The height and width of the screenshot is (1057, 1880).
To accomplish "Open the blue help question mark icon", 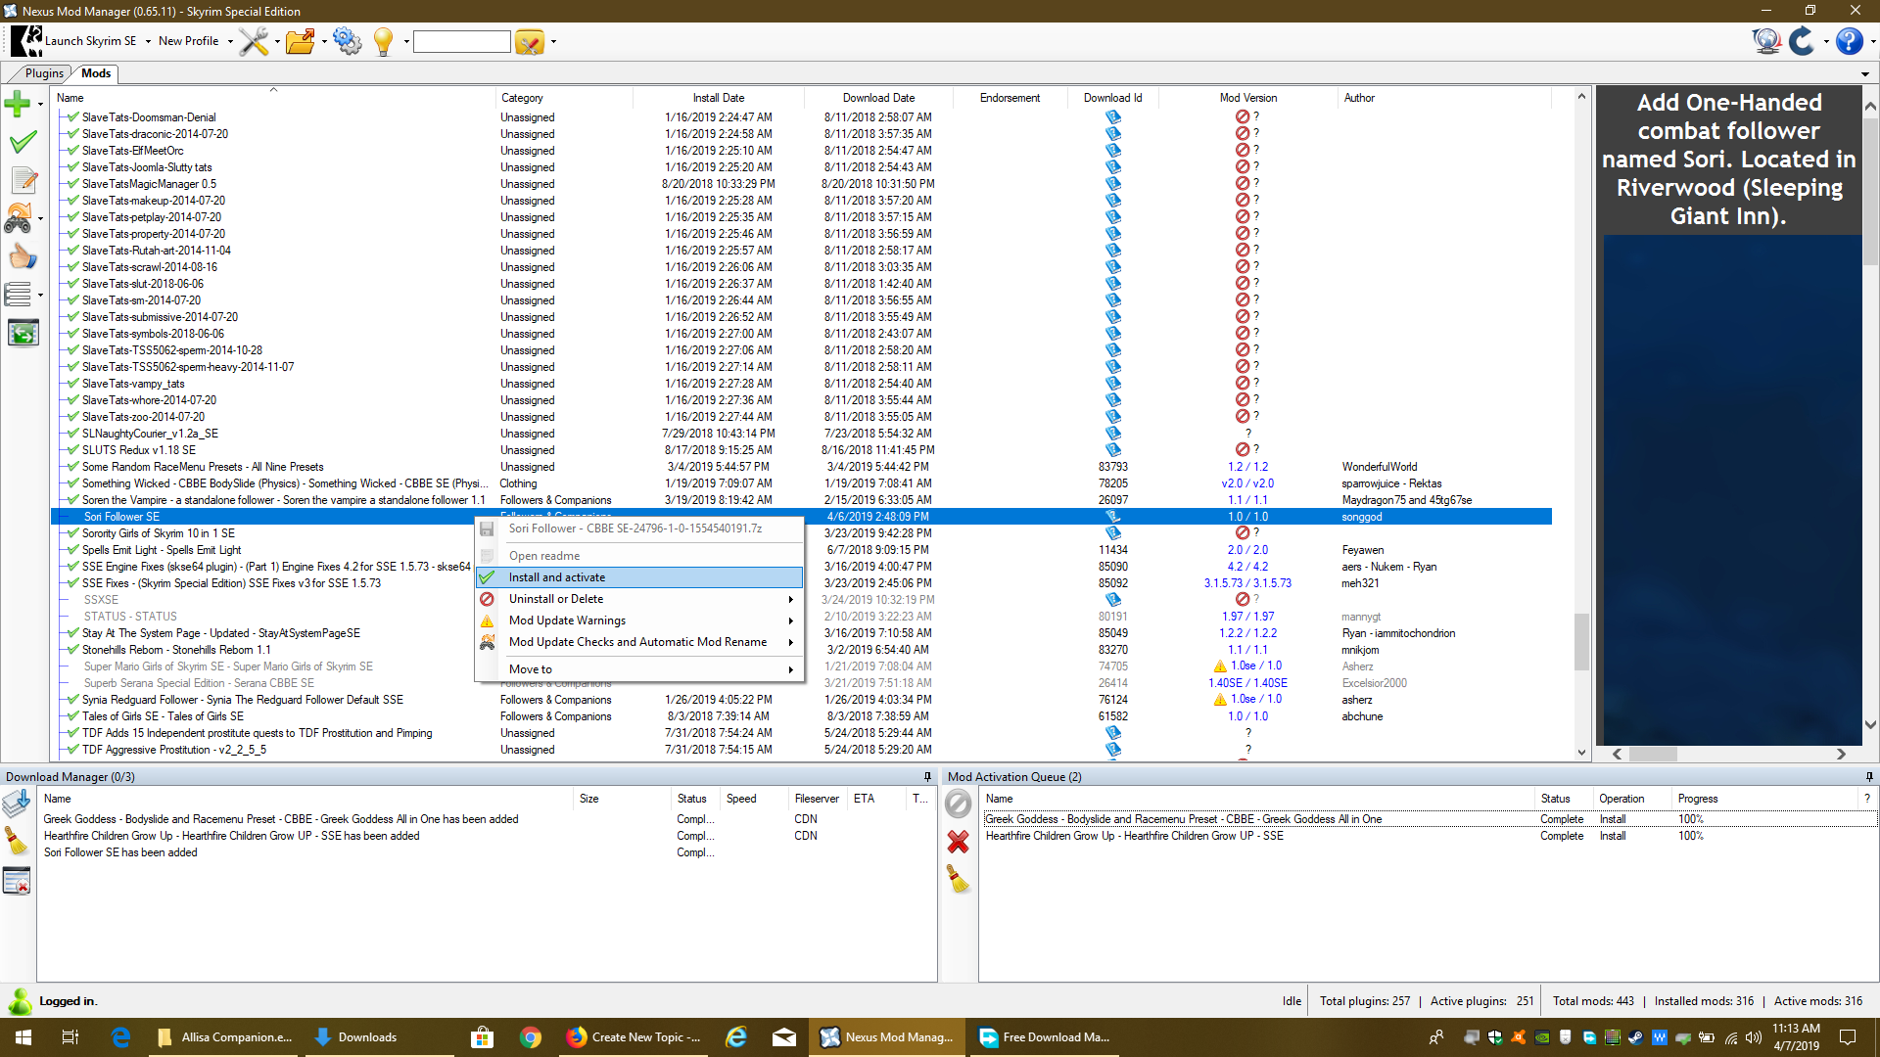I will (x=1849, y=41).
